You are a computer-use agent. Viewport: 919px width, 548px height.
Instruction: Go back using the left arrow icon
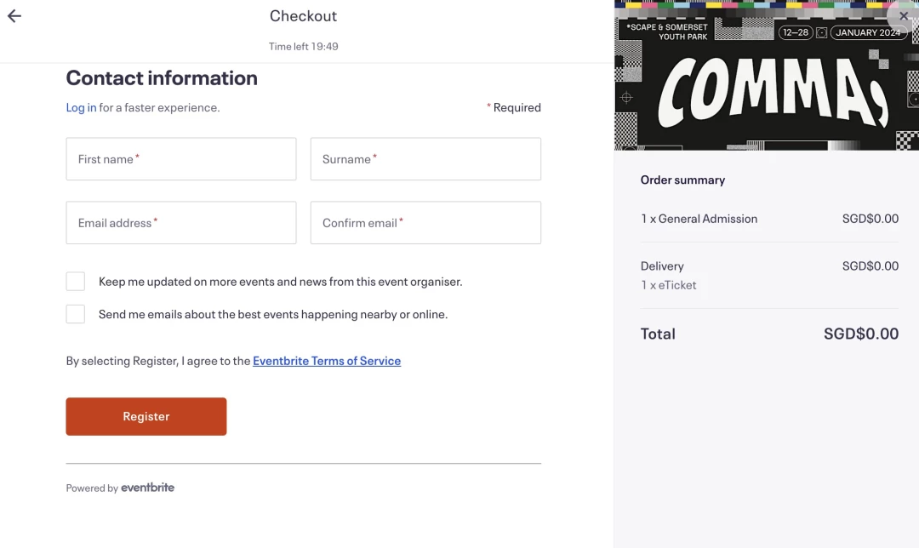14,16
